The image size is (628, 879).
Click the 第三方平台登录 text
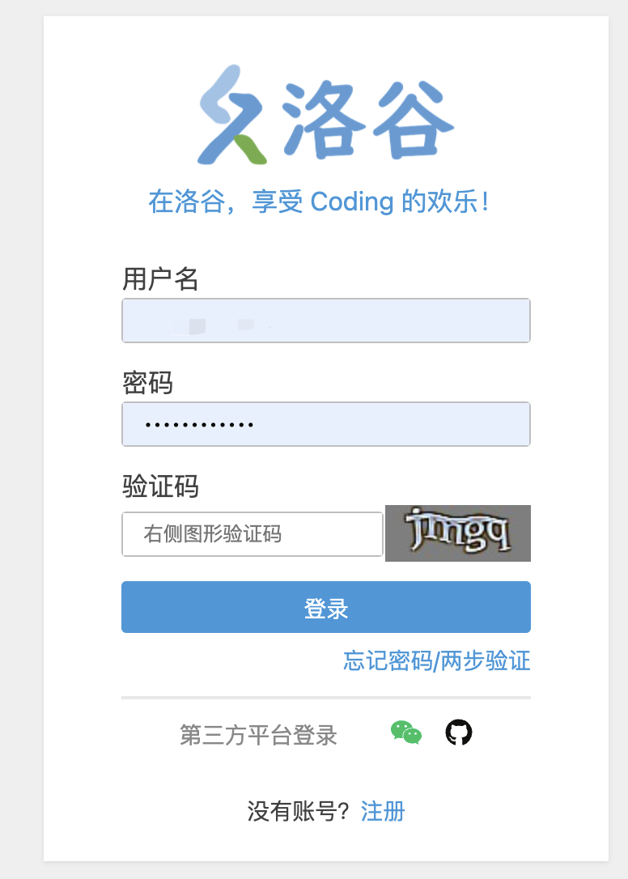click(x=258, y=735)
